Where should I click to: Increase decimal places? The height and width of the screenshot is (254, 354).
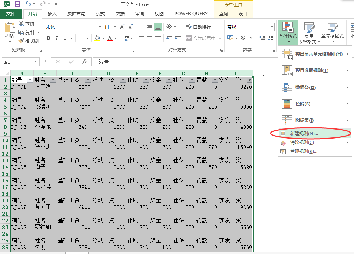pyautogui.click(x=262, y=38)
